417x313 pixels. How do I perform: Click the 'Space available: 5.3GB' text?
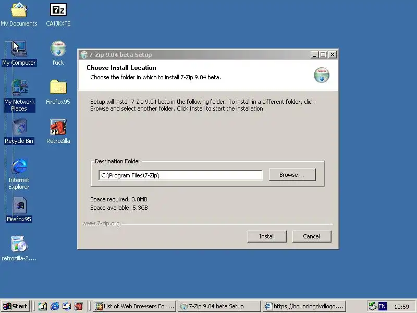click(119, 208)
